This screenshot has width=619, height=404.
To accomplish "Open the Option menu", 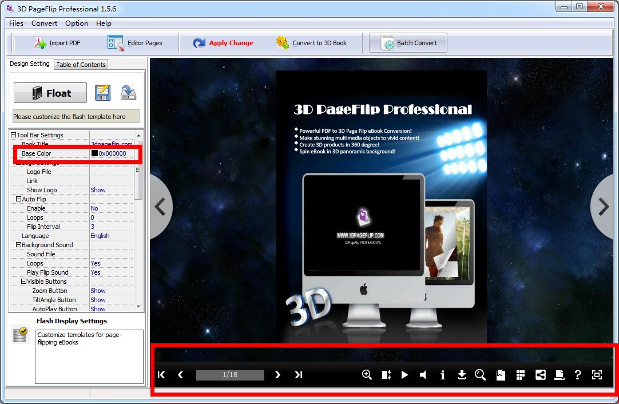I will 77,23.
